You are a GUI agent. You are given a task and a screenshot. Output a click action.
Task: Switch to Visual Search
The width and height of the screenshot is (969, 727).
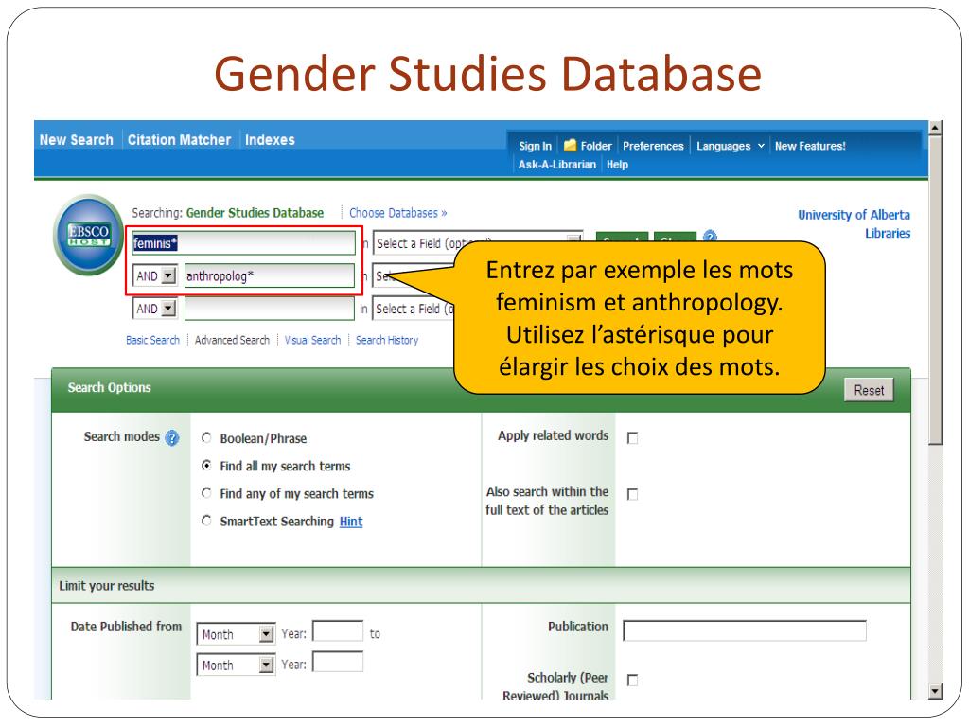pyautogui.click(x=312, y=340)
